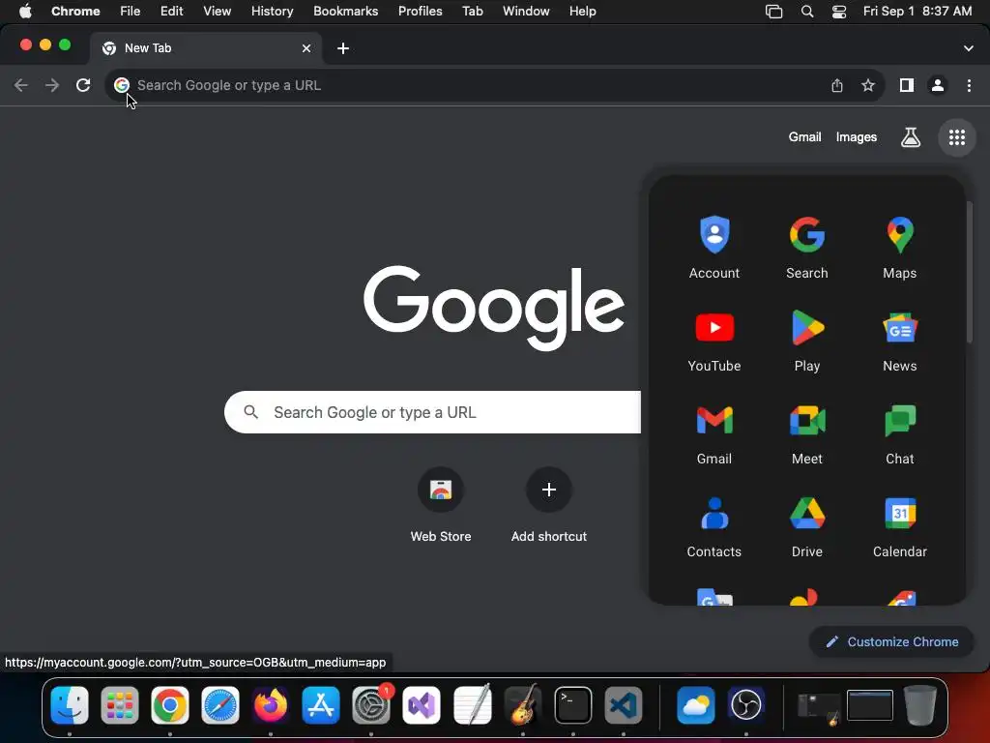Open Spotlight search in the menu bar
This screenshot has width=990, height=743.
[807, 12]
